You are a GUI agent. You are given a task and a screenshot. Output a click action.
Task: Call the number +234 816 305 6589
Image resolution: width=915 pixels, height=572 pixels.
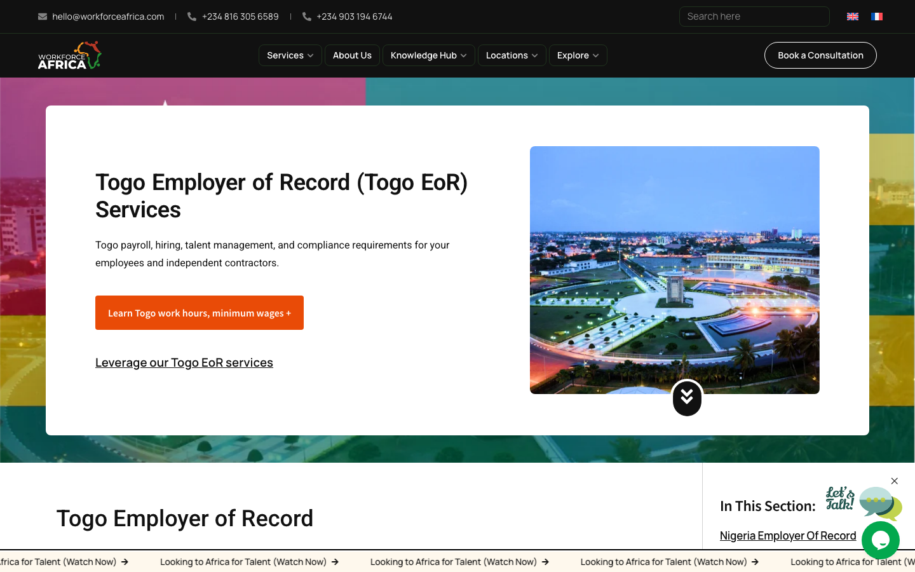pos(240,17)
